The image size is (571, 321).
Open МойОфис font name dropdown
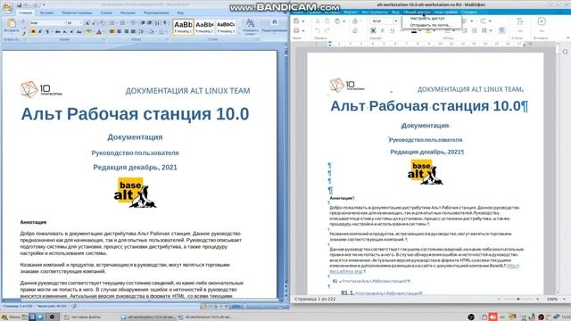point(395,21)
